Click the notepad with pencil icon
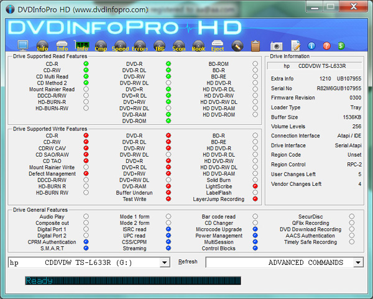The height and width of the screenshot is (299, 373). click(x=296, y=45)
